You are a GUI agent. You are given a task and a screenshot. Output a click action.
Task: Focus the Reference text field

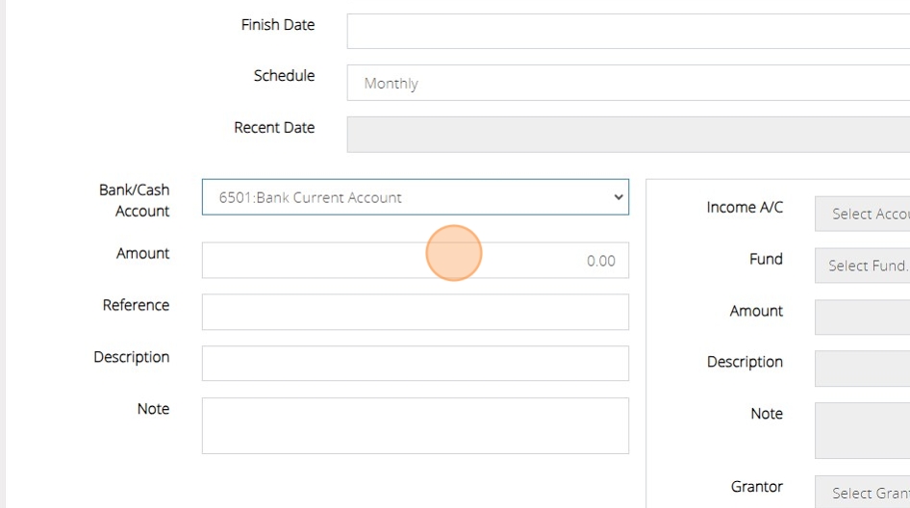415,312
